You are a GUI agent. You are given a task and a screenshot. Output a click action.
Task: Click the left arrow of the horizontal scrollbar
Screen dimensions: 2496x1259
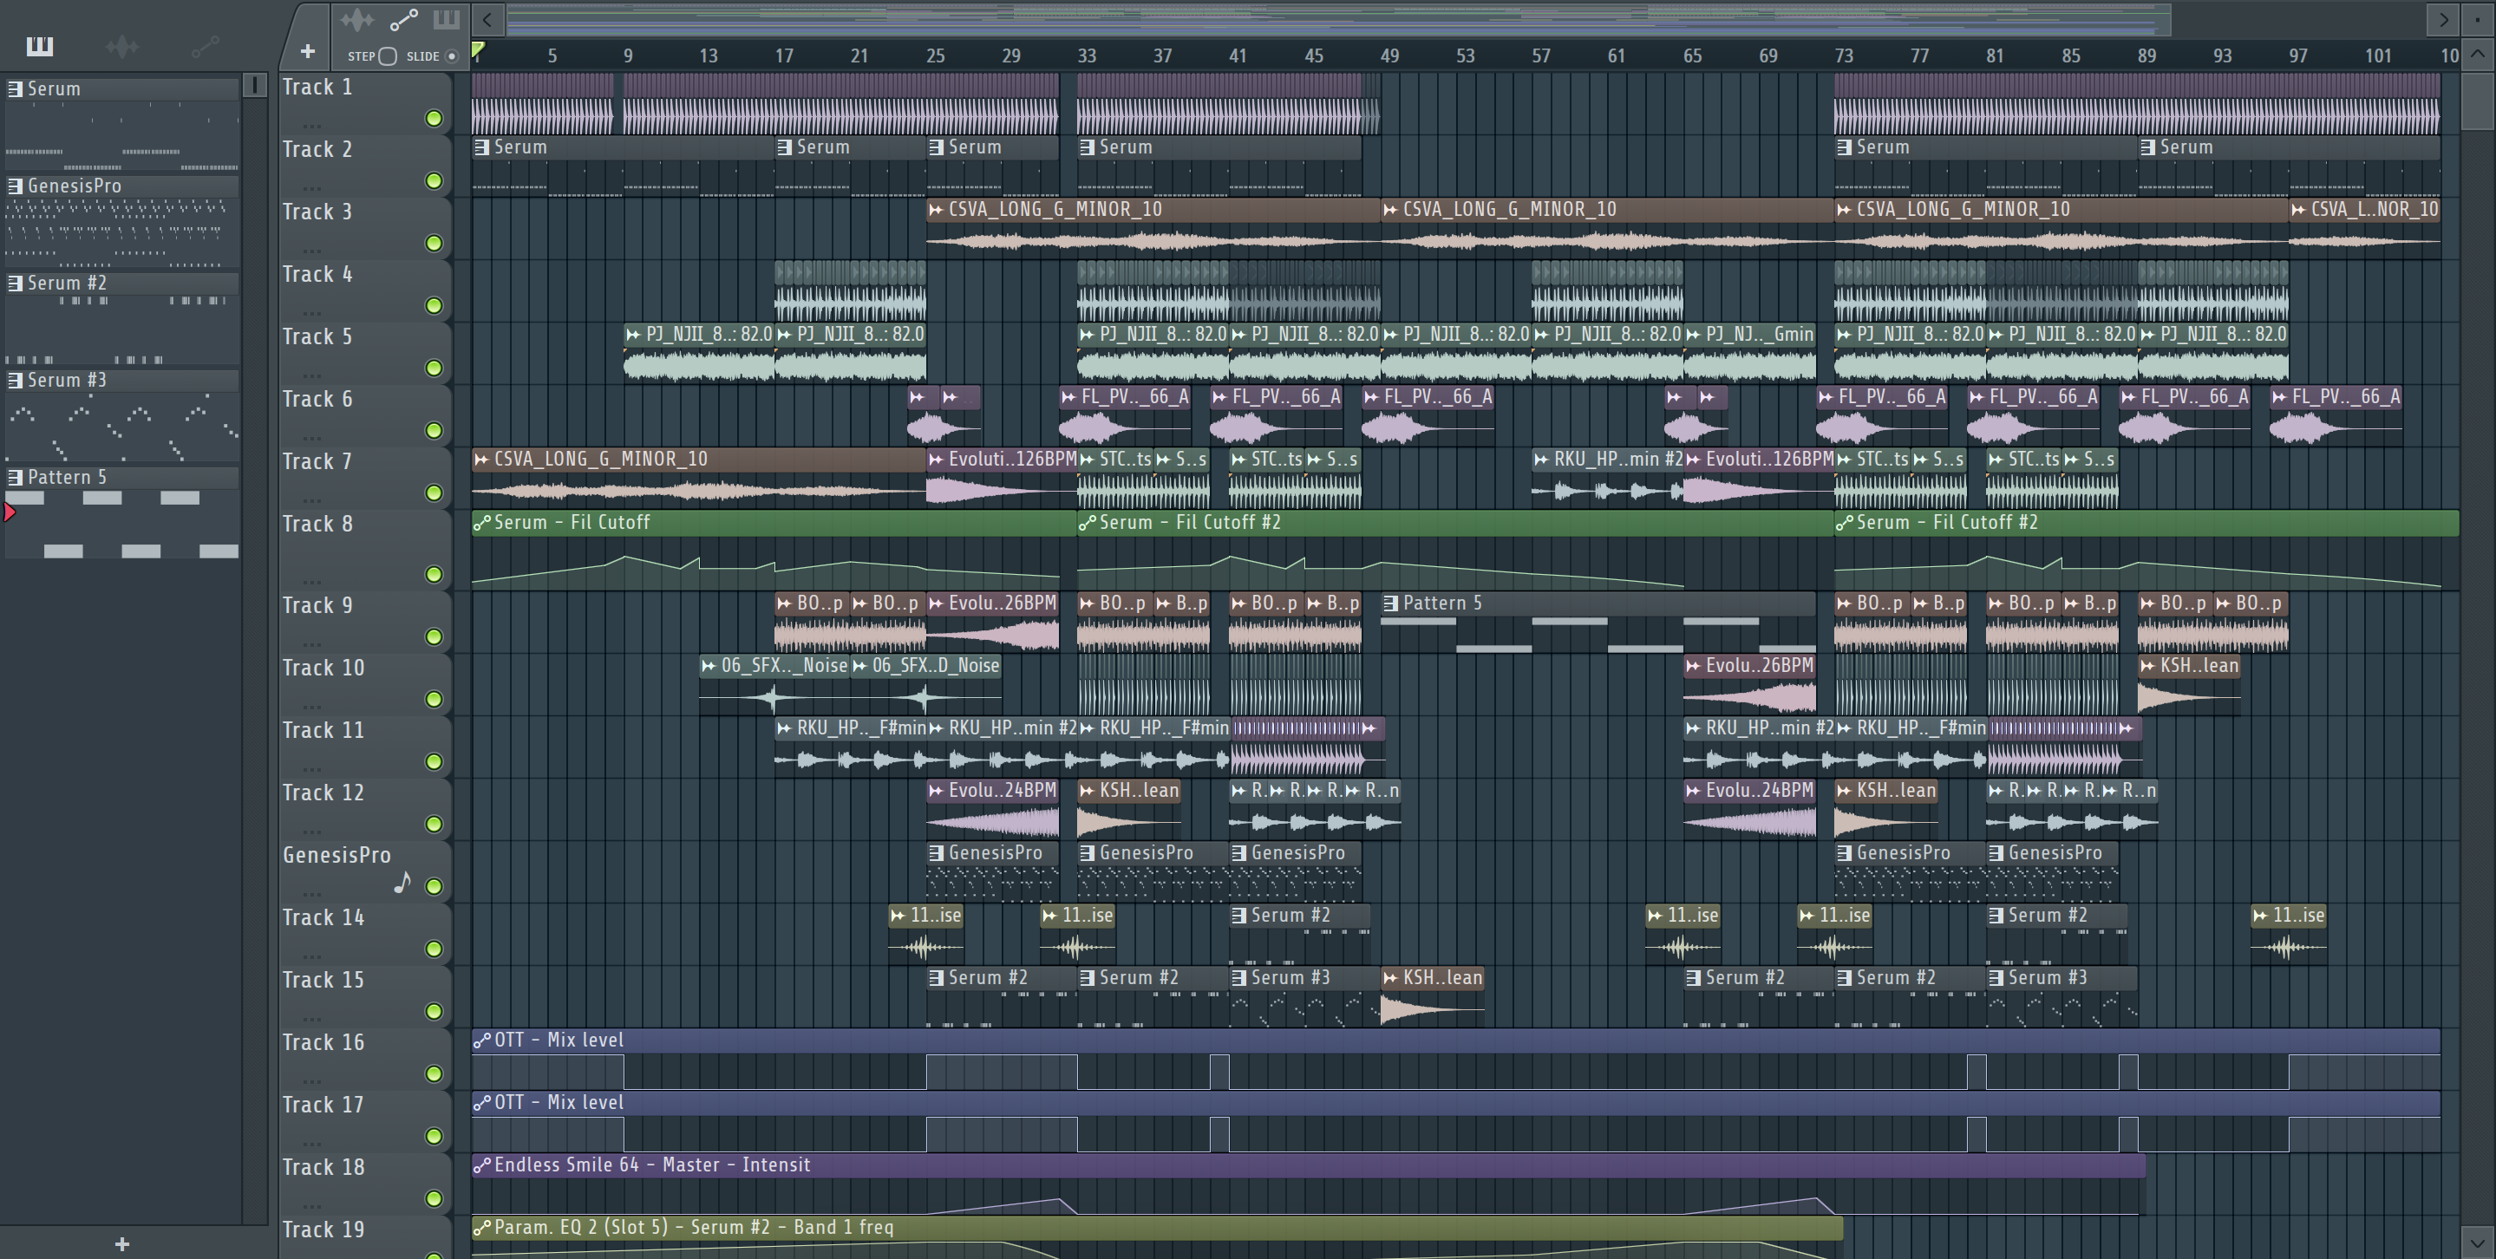pyautogui.click(x=487, y=18)
